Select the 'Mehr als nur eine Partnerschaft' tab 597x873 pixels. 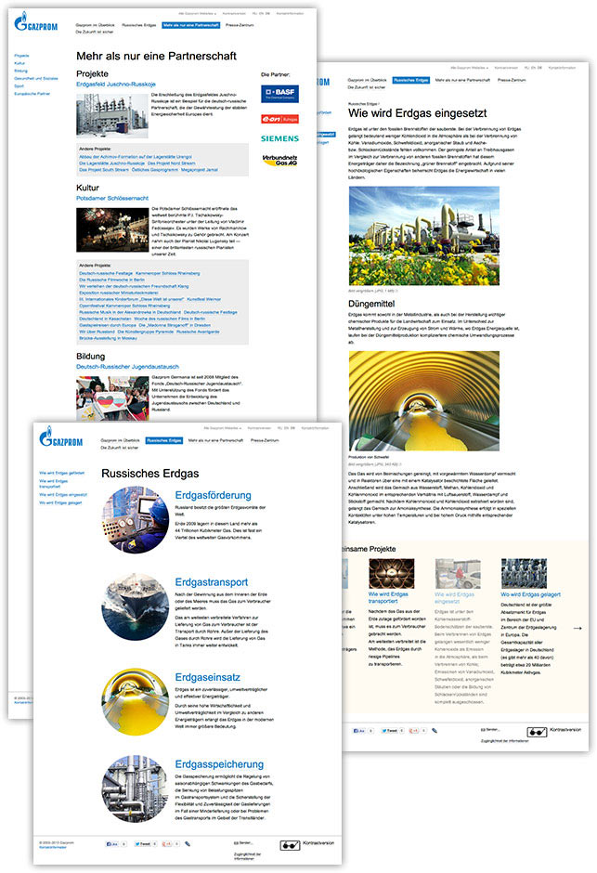pos(191,25)
